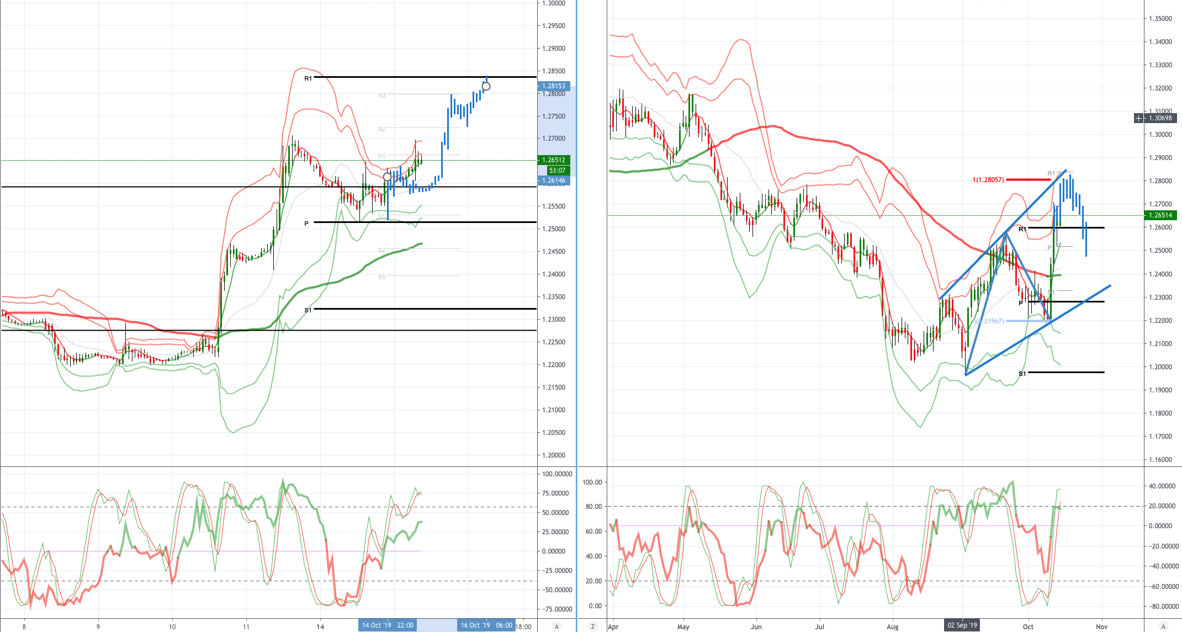Toggle auto-scale 'A' button on left chart
Image resolution: width=1182 pixels, height=632 pixels.
(556, 626)
